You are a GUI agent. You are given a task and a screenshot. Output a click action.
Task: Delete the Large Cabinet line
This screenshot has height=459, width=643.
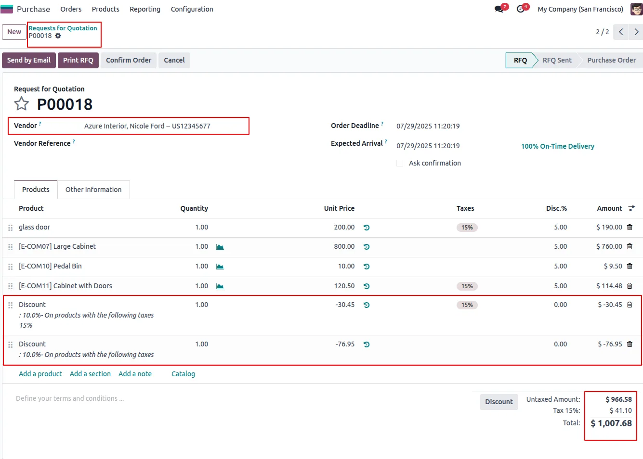(x=630, y=246)
